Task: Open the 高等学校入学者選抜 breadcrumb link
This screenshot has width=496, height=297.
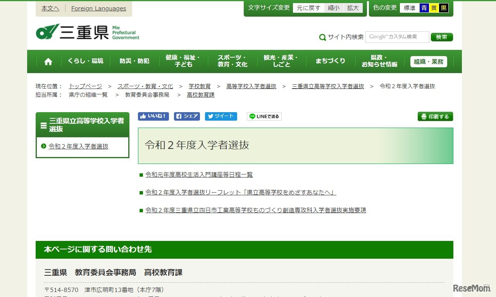Action: 251,86
